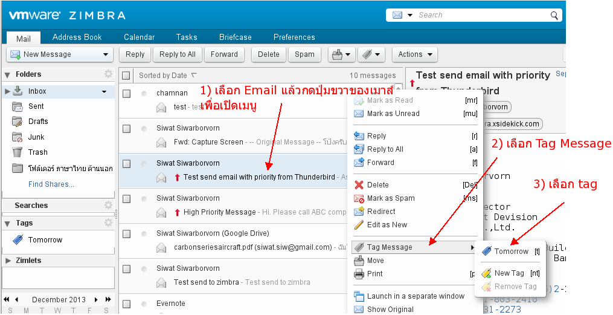Open Find Shares link
The width and height of the screenshot is (613, 315).
(51, 184)
